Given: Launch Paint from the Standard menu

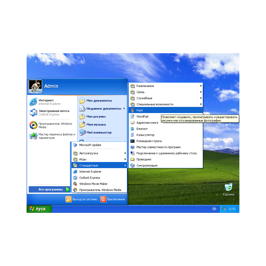Looking at the screenshot, I should pyautogui.click(x=165, y=110).
